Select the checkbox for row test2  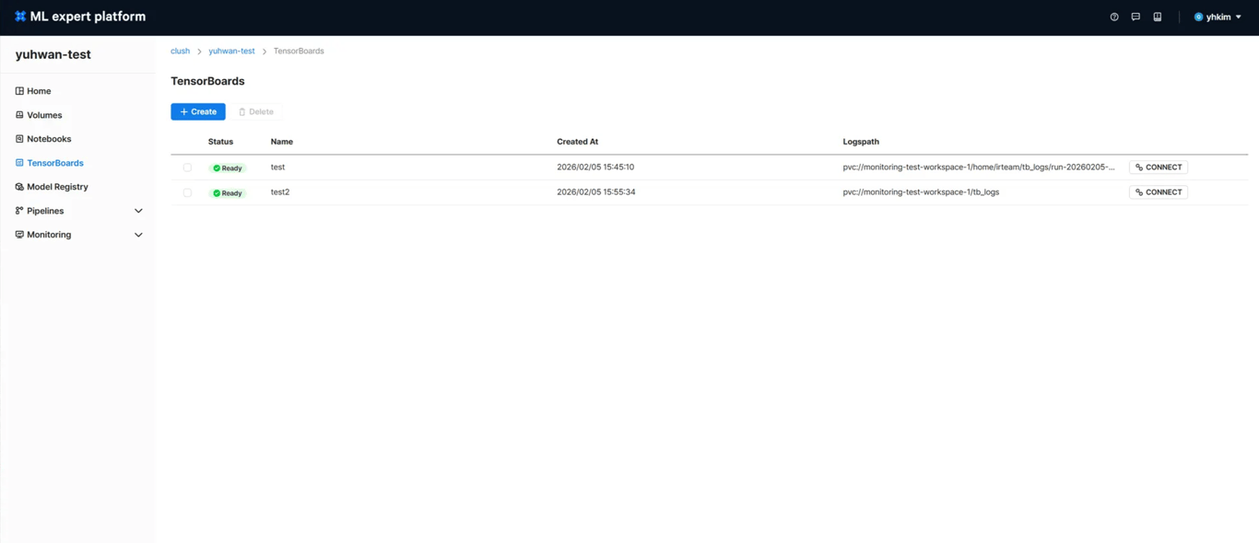[x=187, y=192]
